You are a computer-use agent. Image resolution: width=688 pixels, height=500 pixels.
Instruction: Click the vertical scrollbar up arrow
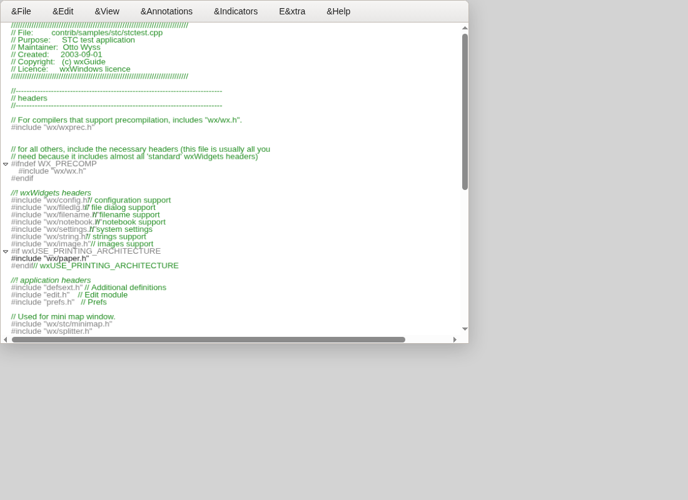pos(465,28)
